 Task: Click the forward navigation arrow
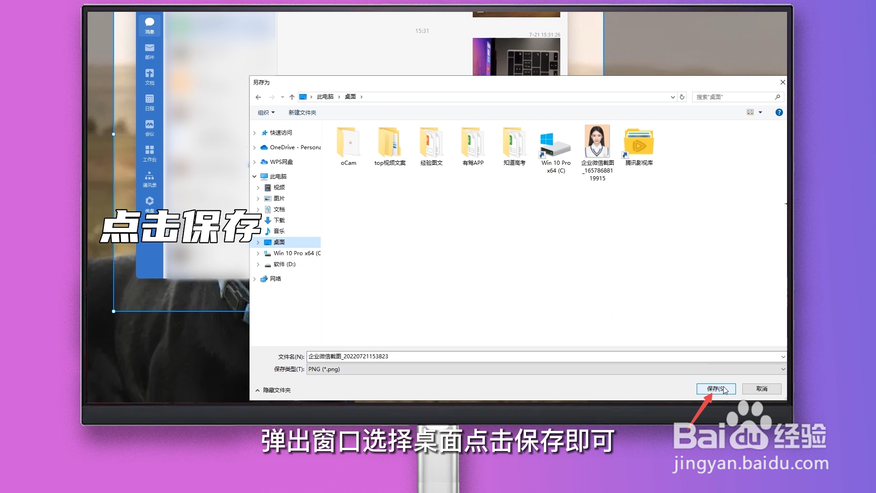[272, 97]
